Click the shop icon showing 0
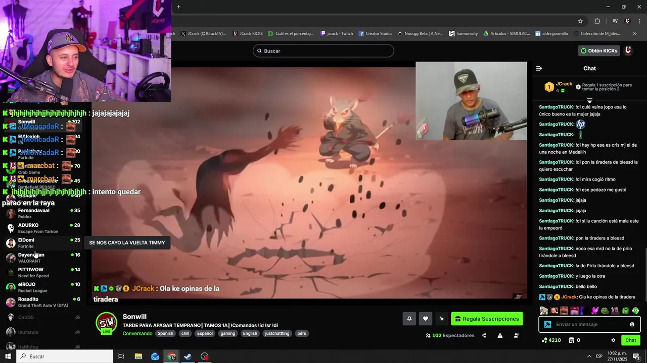This screenshot has height=363, width=647. coord(571,340)
